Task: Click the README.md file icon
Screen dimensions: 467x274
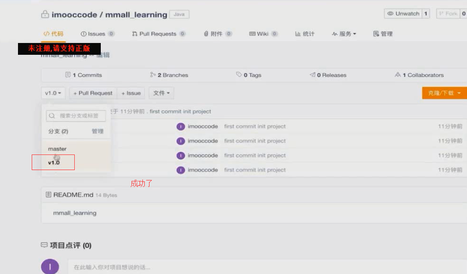Action: tap(48, 195)
